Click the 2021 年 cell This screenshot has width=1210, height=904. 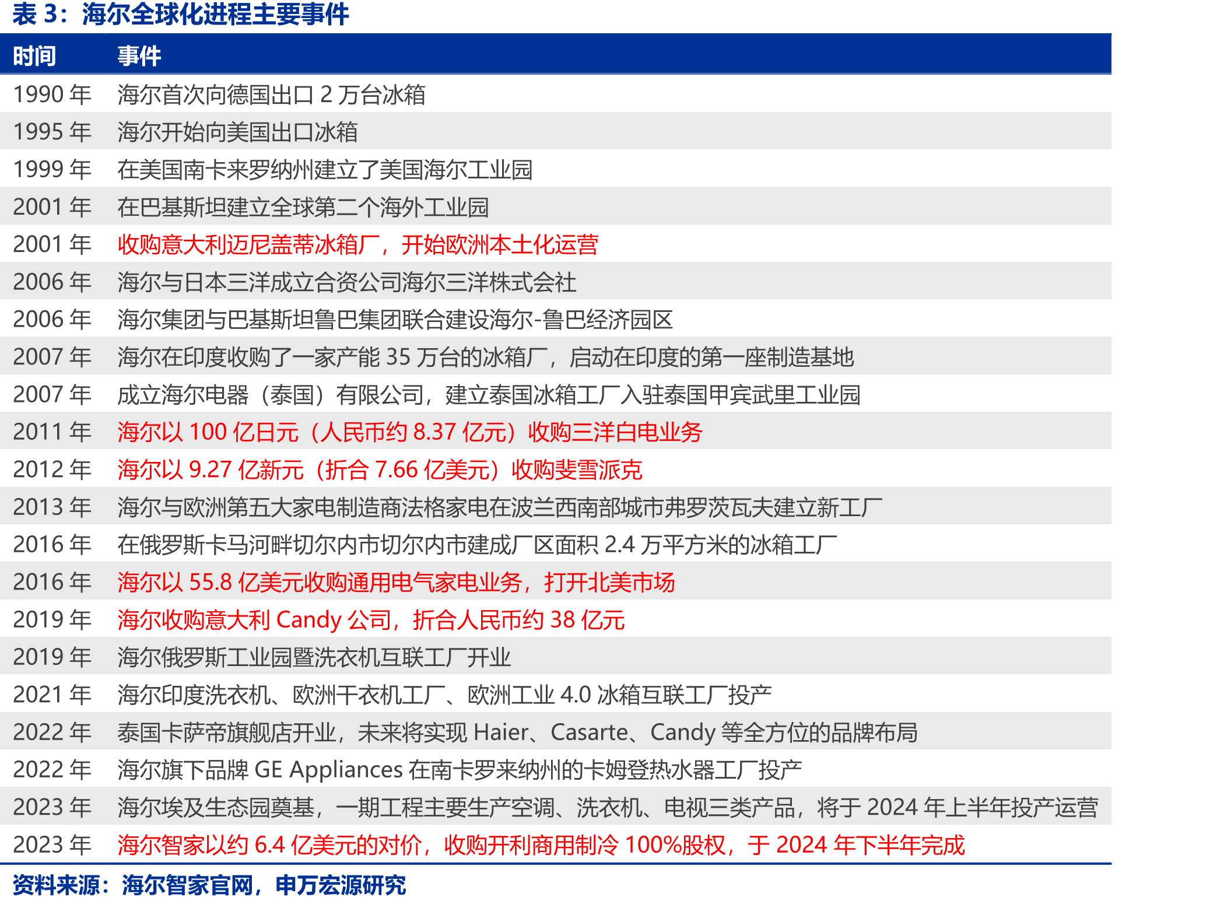pyautogui.click(x=52, y=695)
